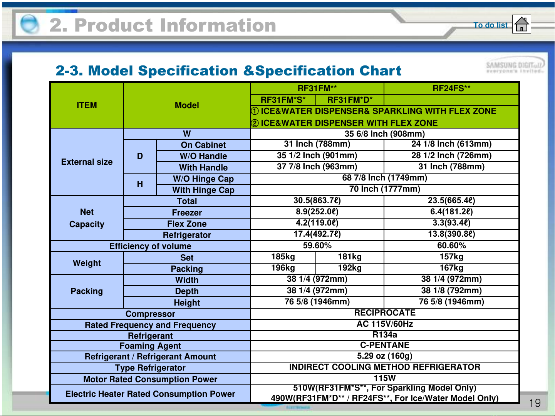Screen dimensions: 555x416
Task: Click the '35 6/8 Inch (908mm)' width value
Action: [x=385, y=134]
